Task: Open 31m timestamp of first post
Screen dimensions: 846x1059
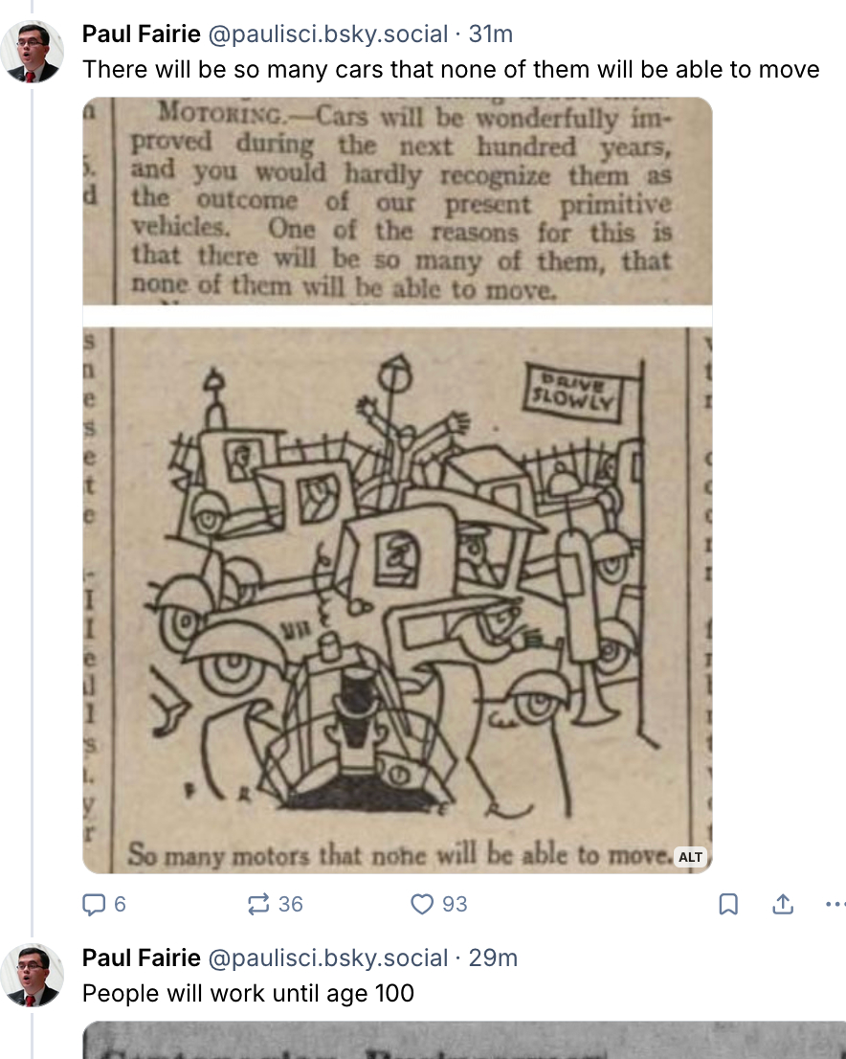Action: [x=491, y=34]
